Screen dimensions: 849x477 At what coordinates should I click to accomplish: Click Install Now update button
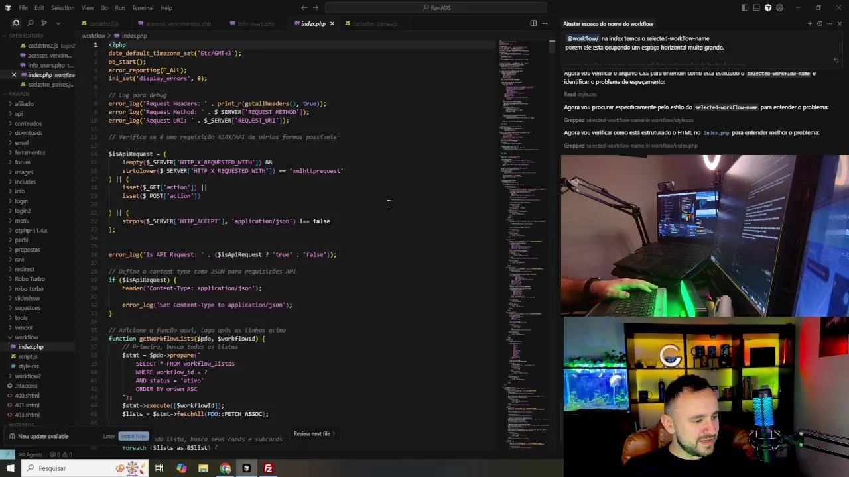(x=133, y=436)
